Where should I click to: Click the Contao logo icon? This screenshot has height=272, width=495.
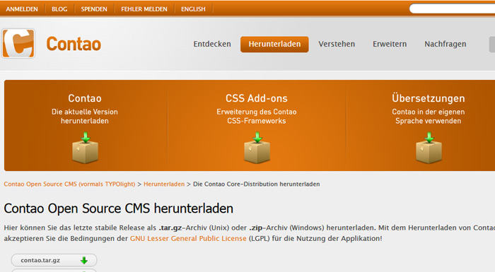point(18,43)
